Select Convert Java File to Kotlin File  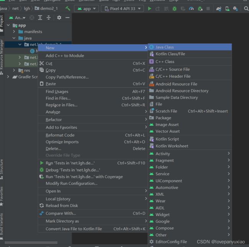pos(93,229)
